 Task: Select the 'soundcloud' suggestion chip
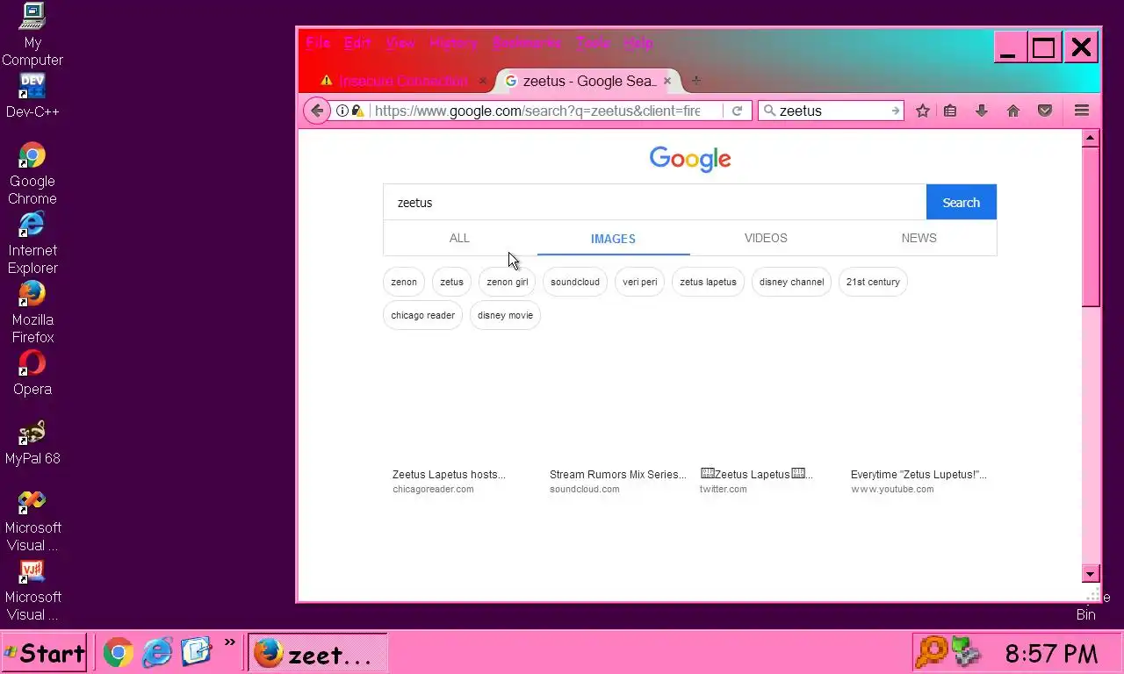click(x=575, y=282)
